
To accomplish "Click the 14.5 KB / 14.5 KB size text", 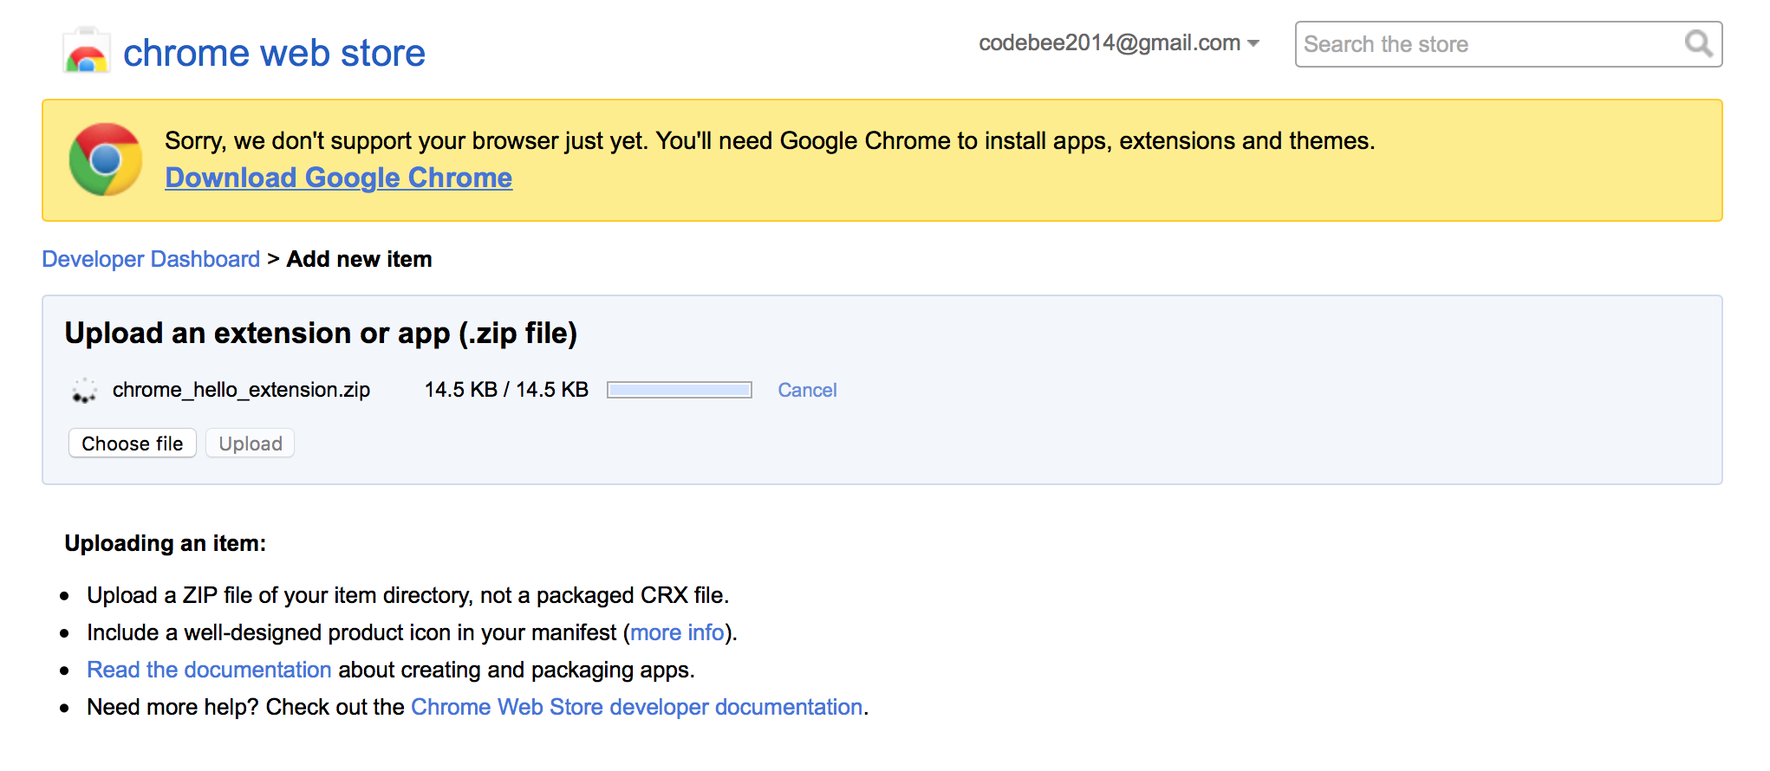I will [x=506, y=390].
